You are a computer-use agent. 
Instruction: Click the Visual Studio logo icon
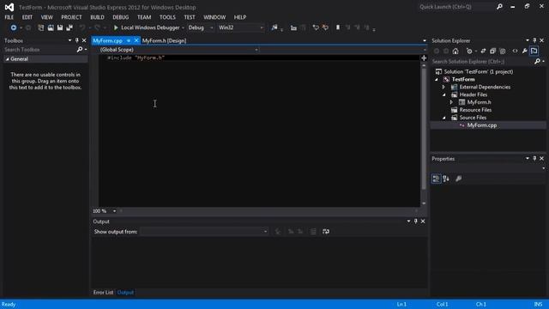[9, 7]
